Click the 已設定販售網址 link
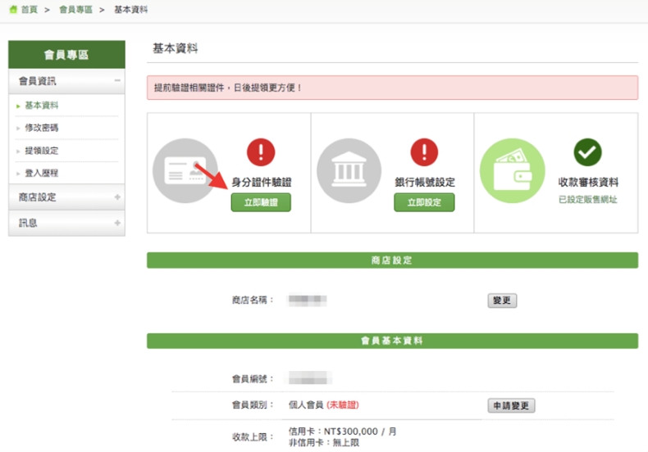 click(x=587, y=200)
